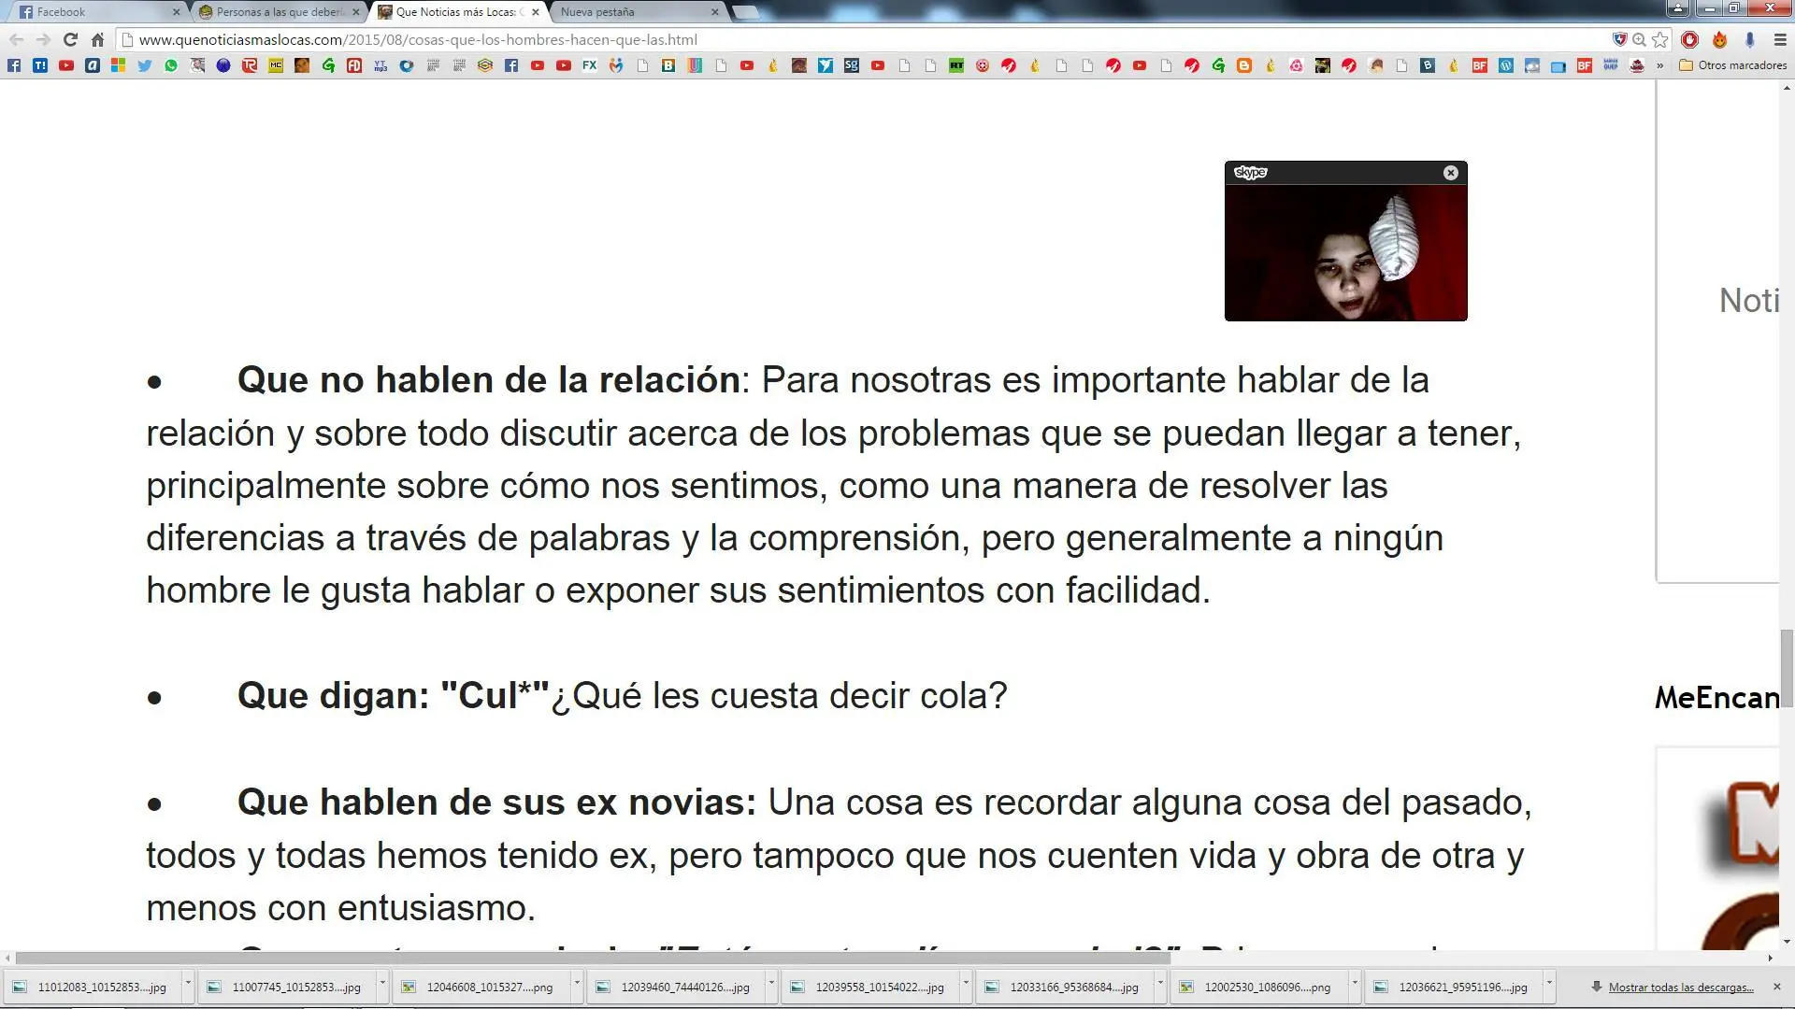
Task: Open options arrow for 11007745_10152853 jpg download
Action: [382, 985]
